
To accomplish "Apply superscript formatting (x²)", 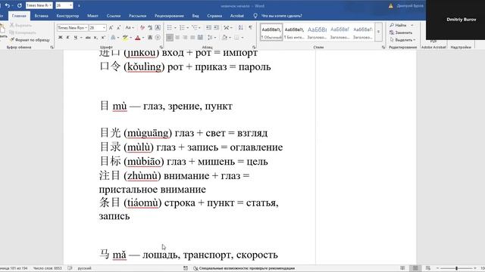I will (103, 38).
